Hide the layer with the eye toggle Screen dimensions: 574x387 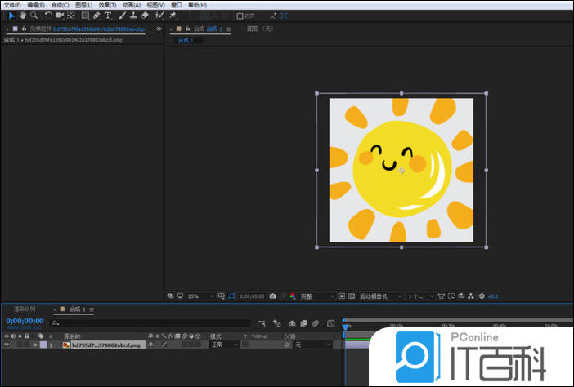(7, 345)
